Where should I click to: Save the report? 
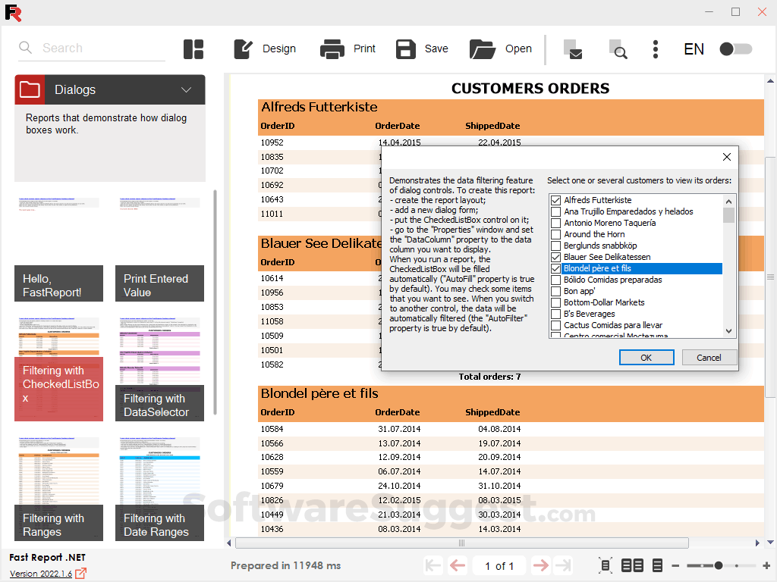coord(422,48)
